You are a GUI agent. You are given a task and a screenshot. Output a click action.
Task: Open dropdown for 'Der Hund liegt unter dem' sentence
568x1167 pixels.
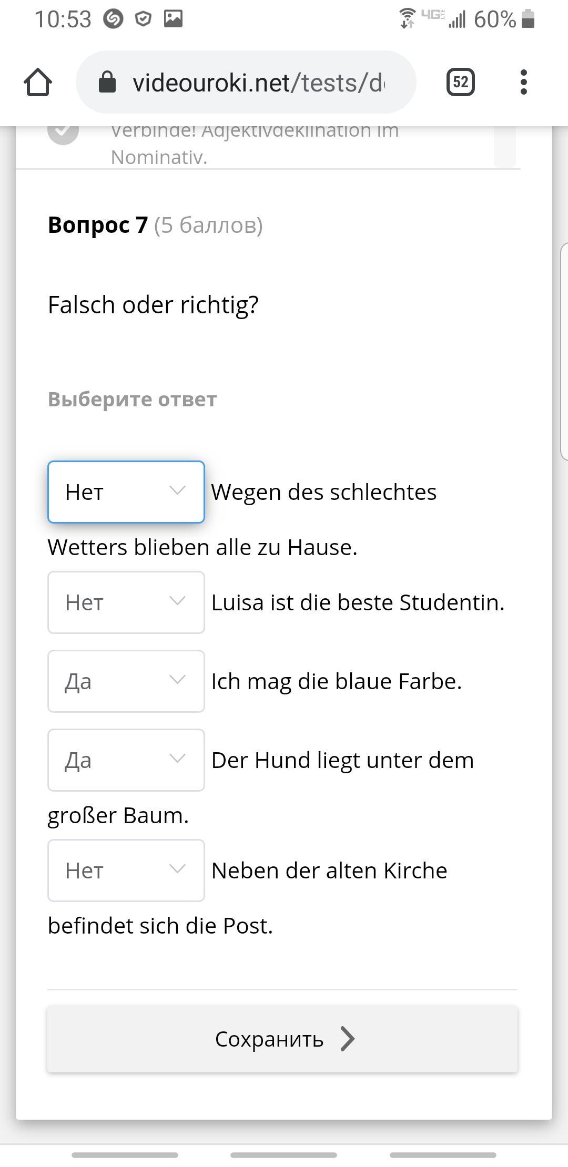tap(126, 760)
